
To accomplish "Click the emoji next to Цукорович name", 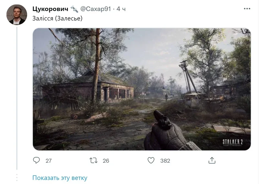I will point(74,9).
